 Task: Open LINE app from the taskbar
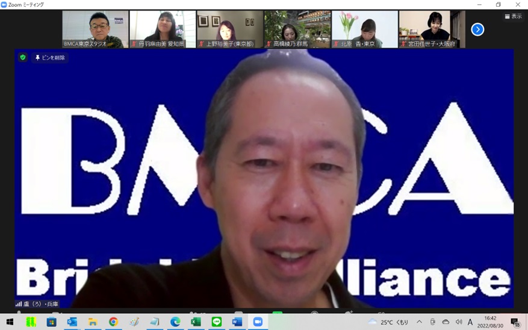(217, 322)
